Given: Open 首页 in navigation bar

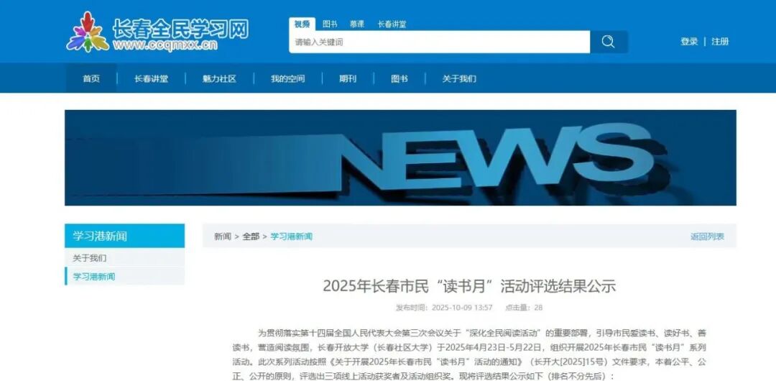Looking at the screenshot, I should [x=91, y=78].
